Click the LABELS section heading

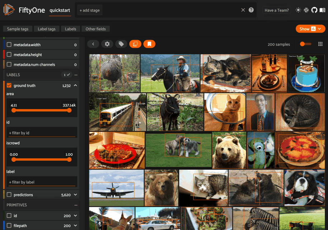click(x=13, y=75)
